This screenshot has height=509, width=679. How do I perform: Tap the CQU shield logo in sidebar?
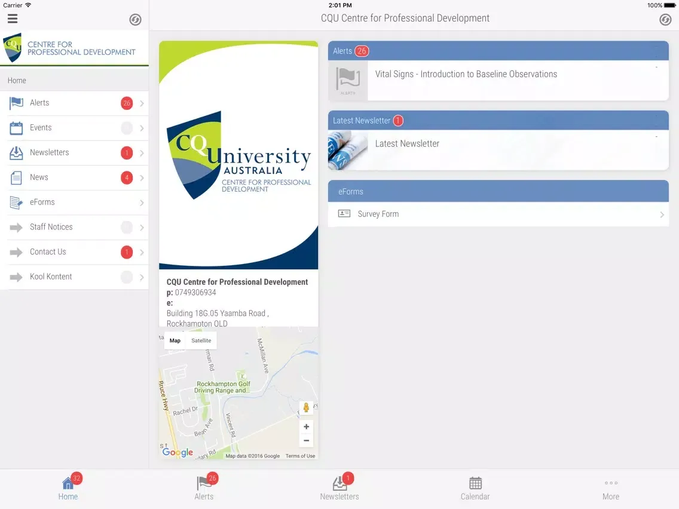12,47
